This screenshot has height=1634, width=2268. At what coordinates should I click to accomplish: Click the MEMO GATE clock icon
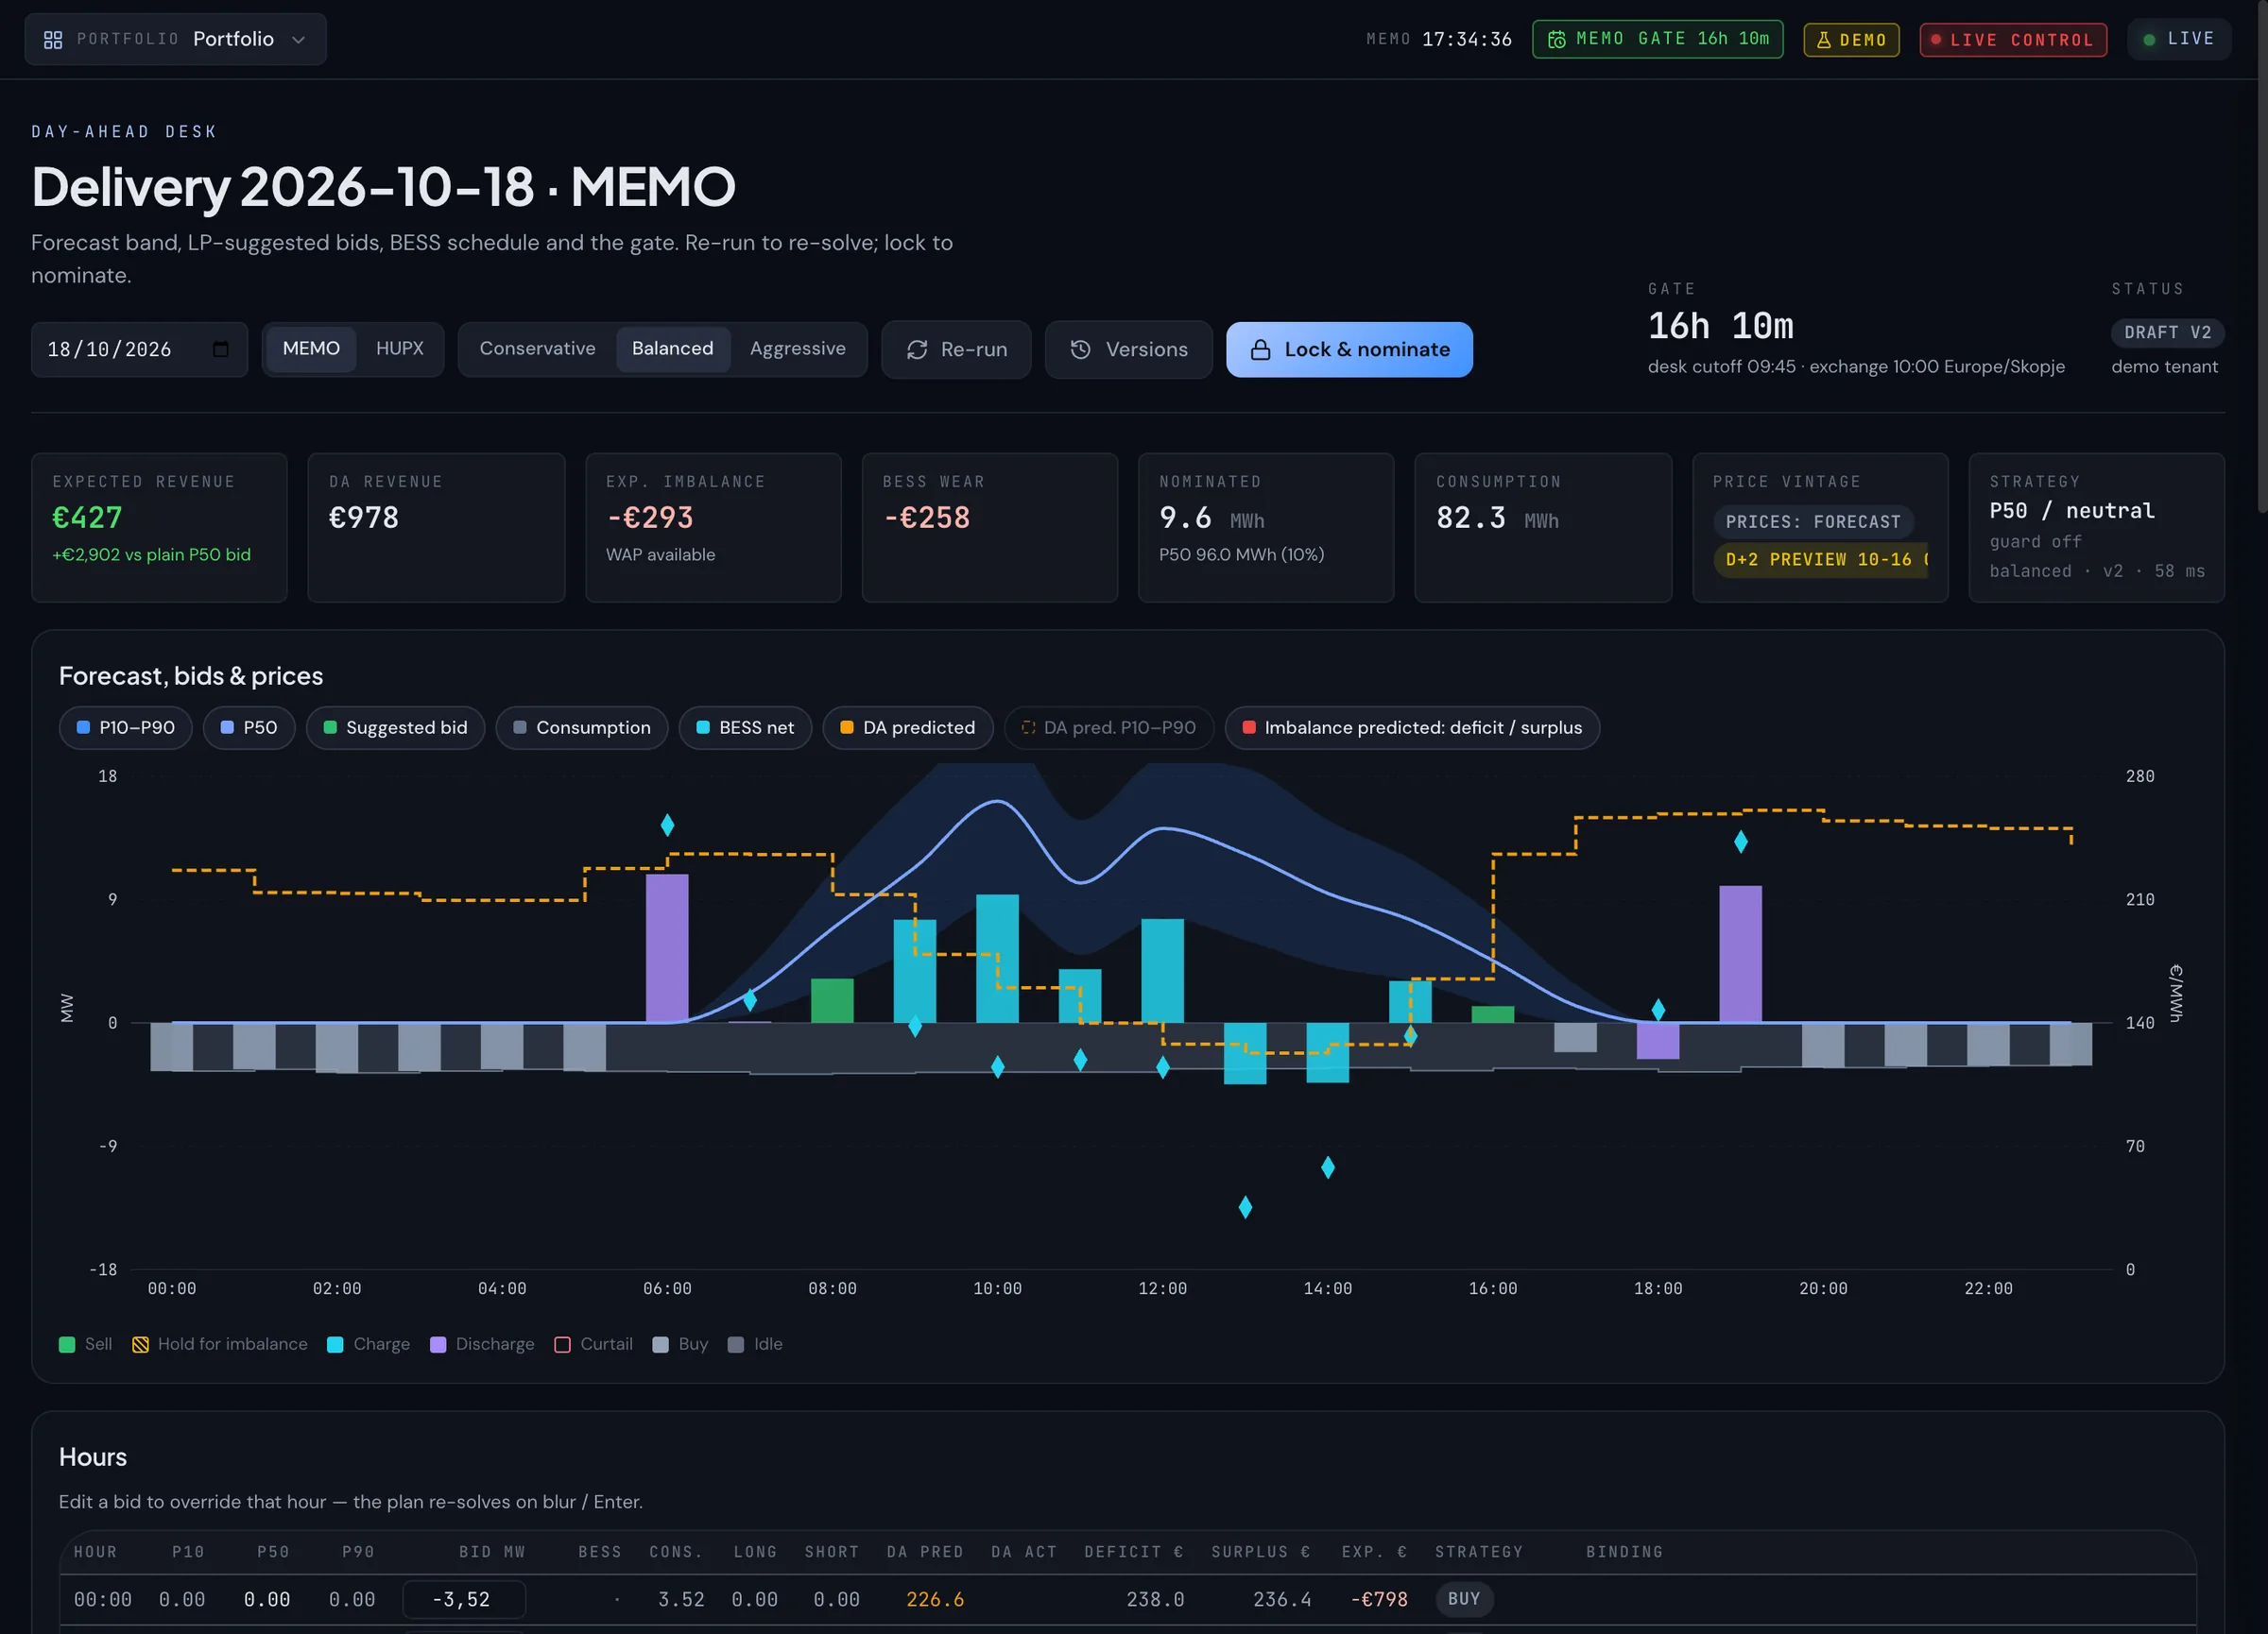(1557, 39)
